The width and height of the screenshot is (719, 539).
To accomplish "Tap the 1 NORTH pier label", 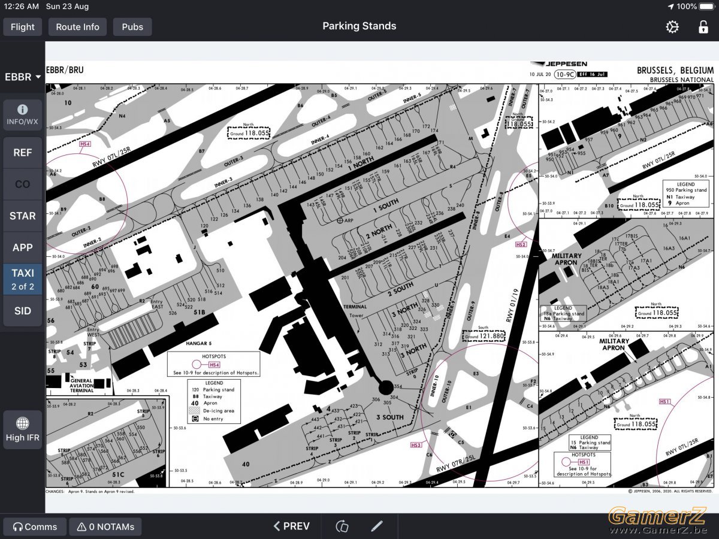I will point(361,165).
